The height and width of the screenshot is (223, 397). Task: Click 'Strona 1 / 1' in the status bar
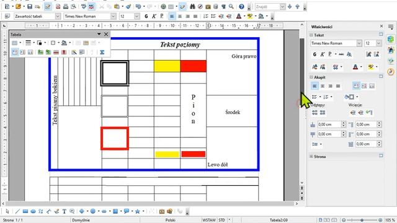pos(12,220)
